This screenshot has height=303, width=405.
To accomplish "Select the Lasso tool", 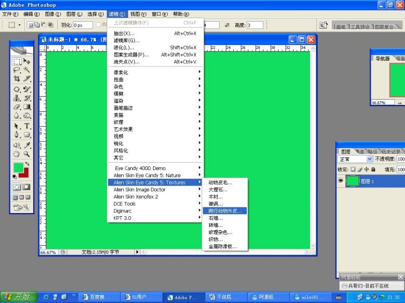I will point(17,70).
